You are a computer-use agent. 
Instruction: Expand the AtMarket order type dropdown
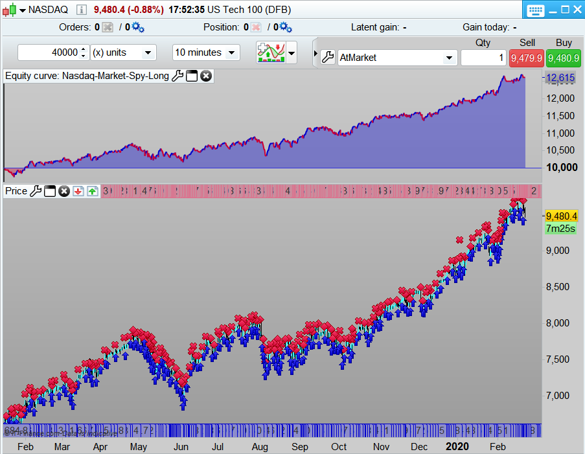[449, 58]
